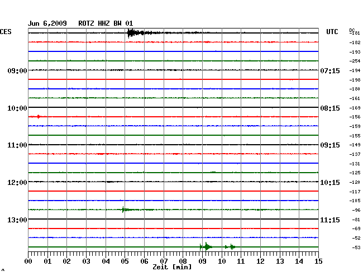Click the UTC column header
This screenshot has width=363, height=276.
332,32
